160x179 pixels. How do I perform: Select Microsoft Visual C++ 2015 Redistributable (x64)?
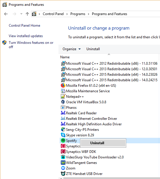coord(112,75)
